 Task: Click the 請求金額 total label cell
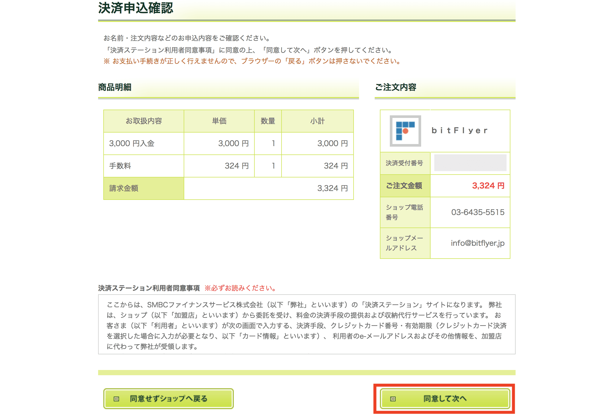pos(124,188)
